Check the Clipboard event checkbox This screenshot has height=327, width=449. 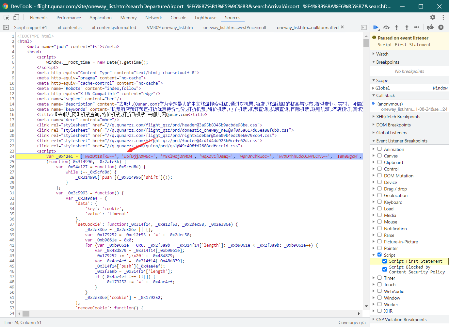coord(379,162)
